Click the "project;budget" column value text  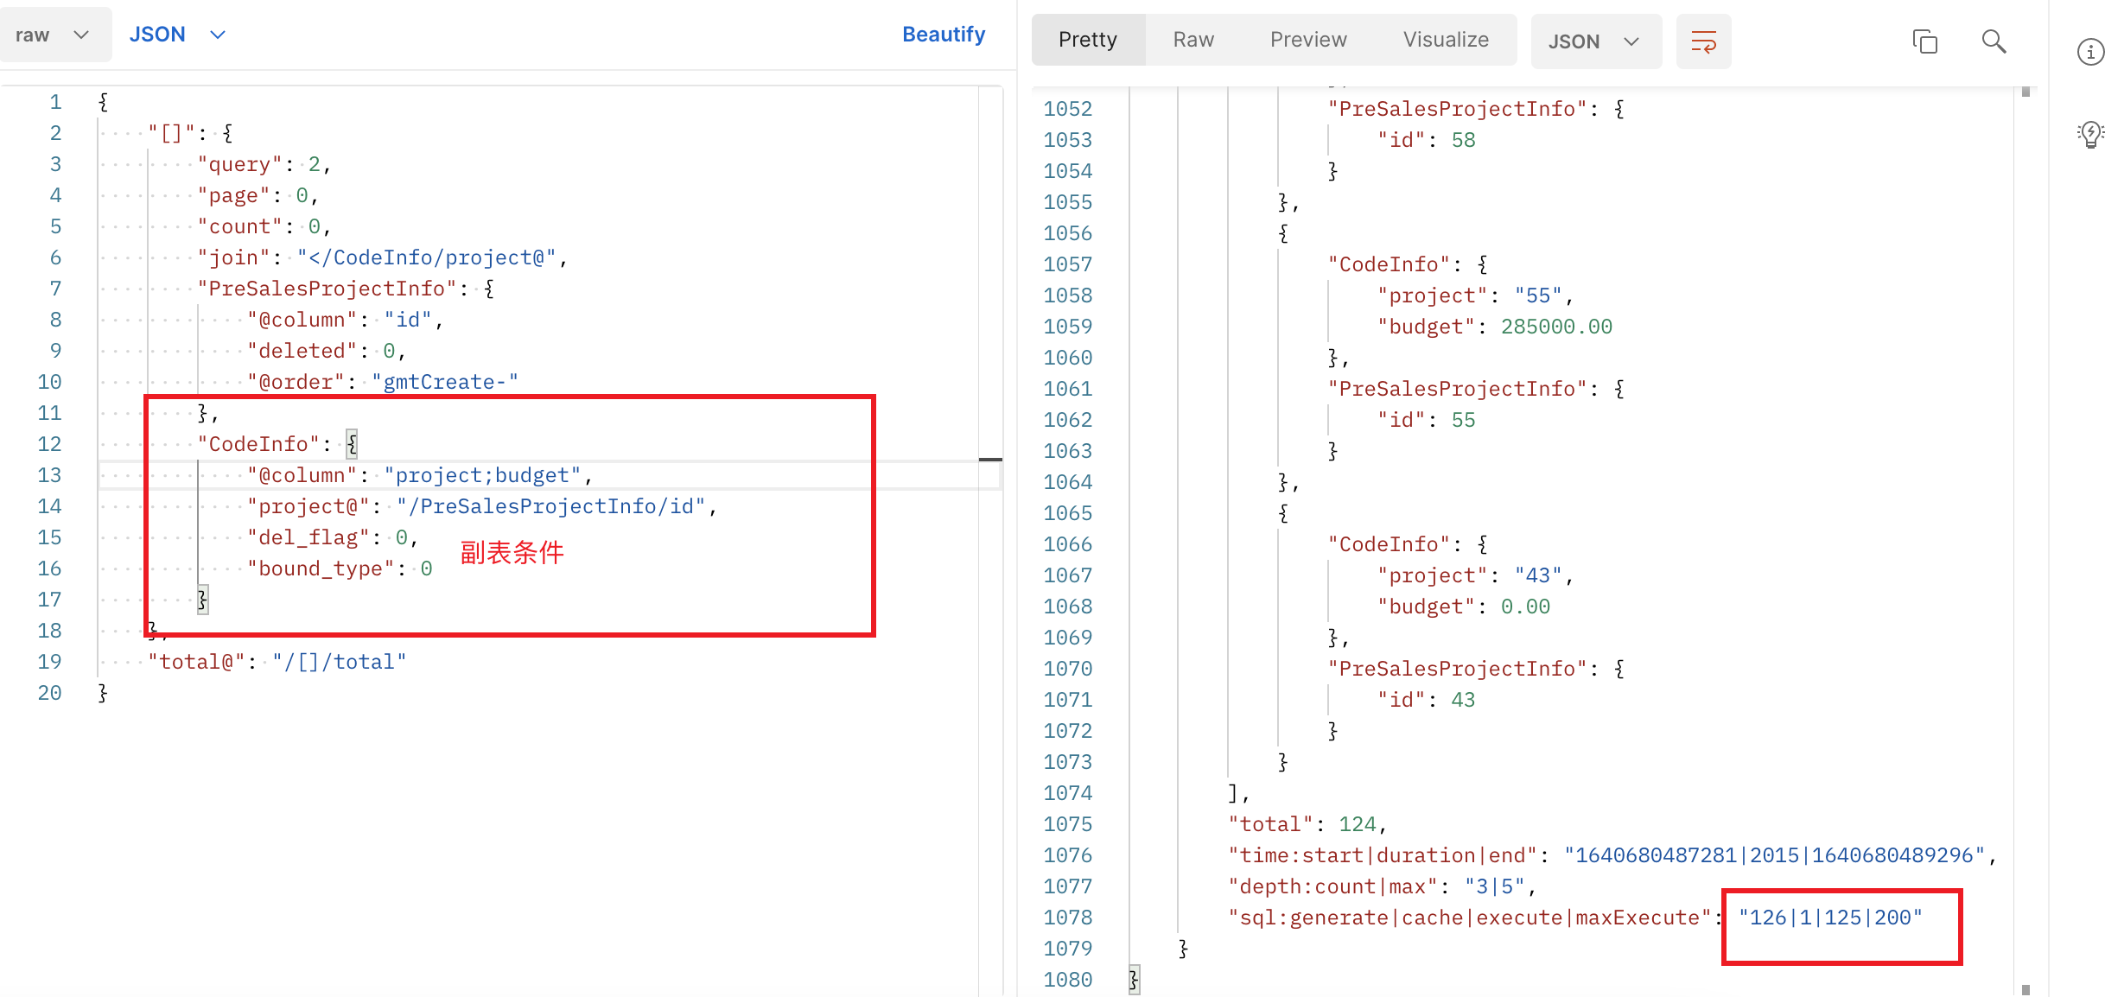[x=482, y=475]
